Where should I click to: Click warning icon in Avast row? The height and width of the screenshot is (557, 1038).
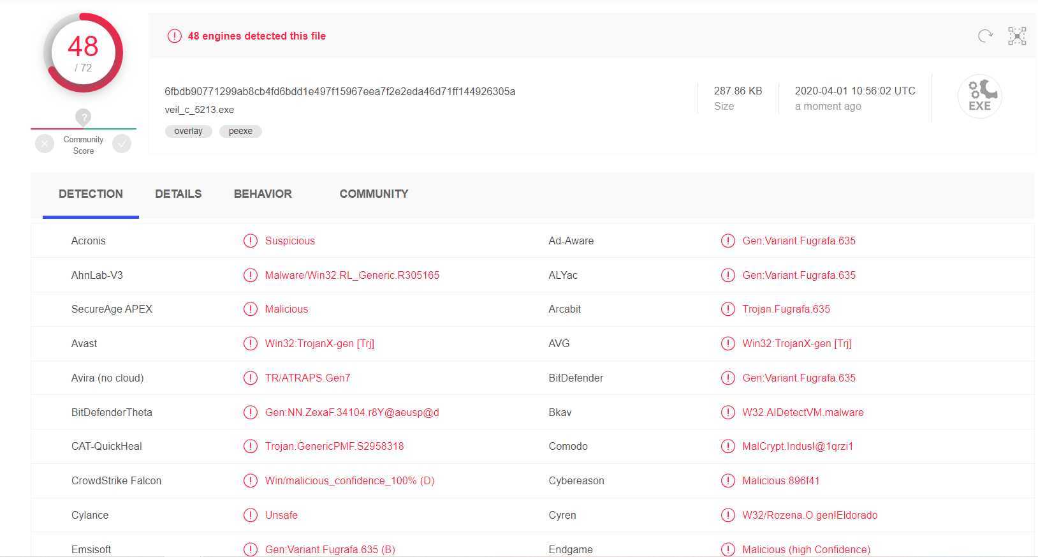point(251,343)
